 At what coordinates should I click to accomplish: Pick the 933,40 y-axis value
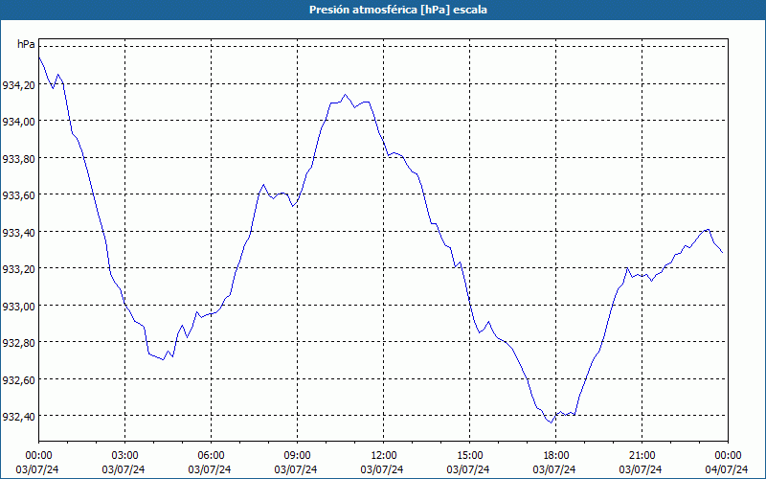(18, 233)
